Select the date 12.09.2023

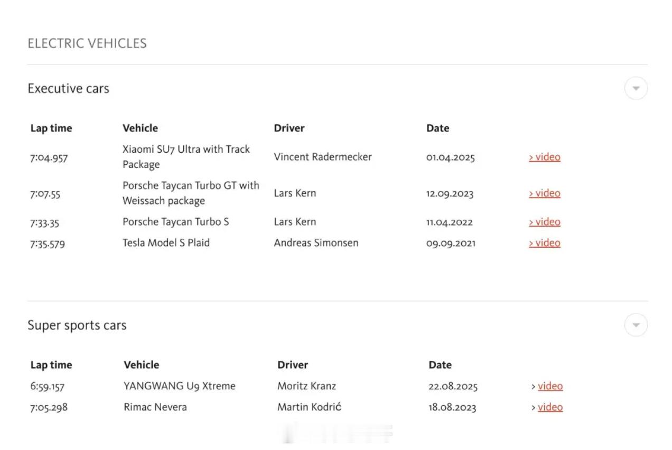point(450,193)
